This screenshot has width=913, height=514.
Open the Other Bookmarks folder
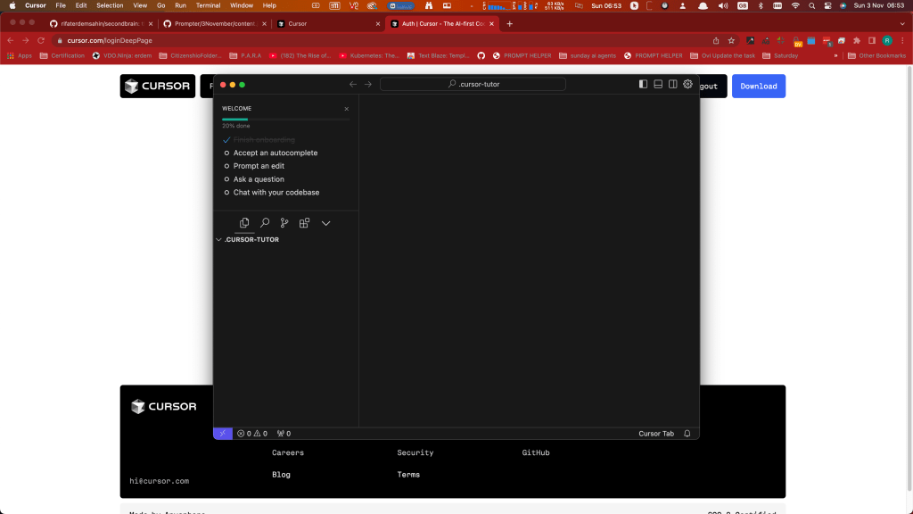click(x=877, y=56)
